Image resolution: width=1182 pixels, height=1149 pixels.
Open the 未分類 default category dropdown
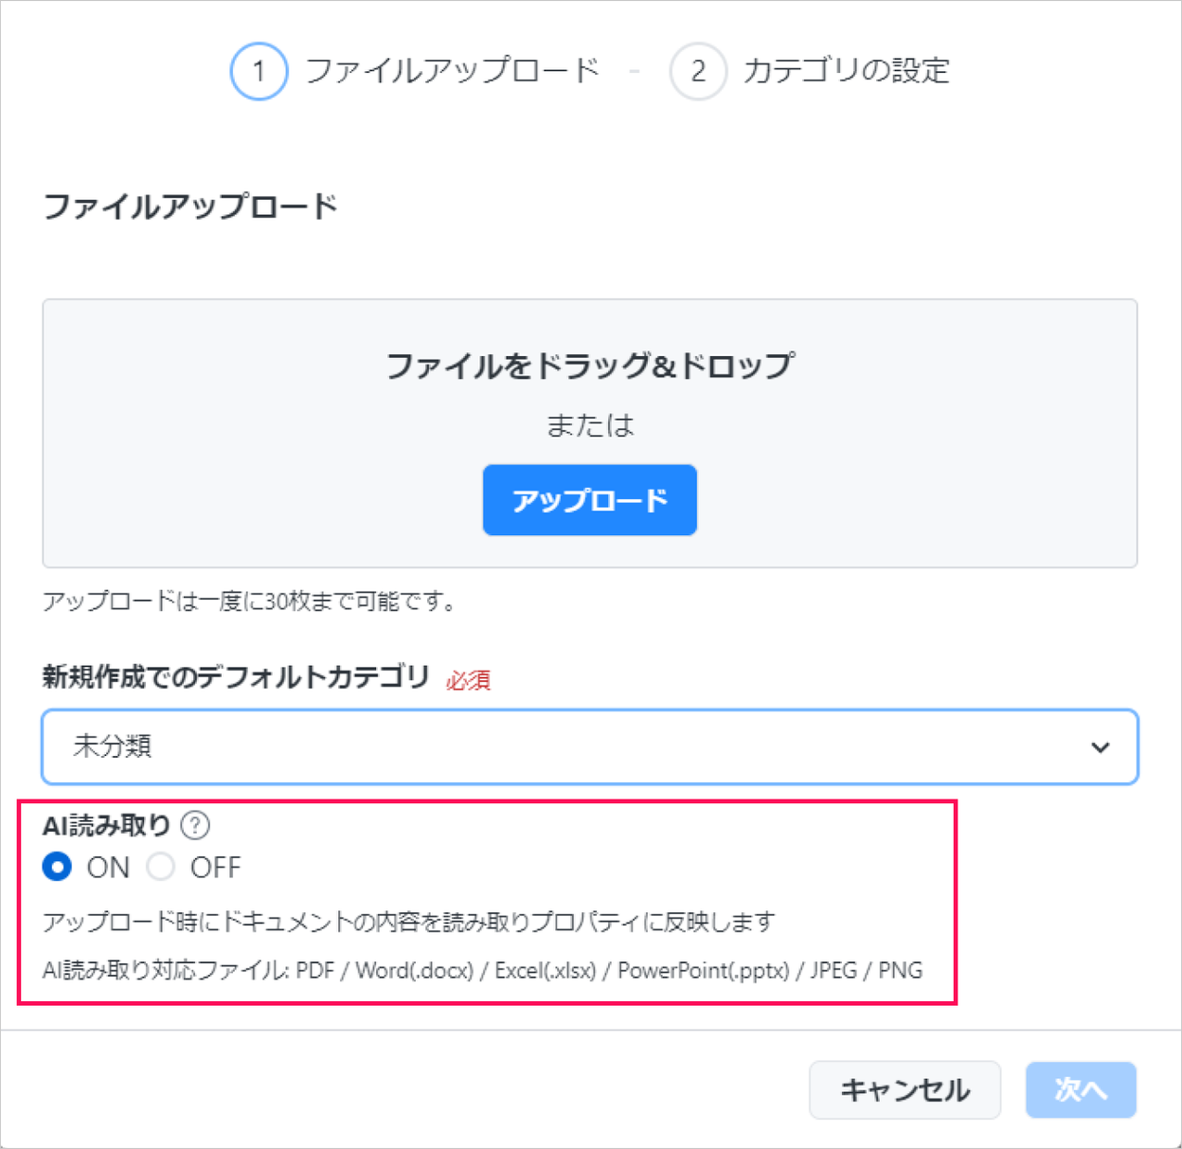(x=590, y=746)
